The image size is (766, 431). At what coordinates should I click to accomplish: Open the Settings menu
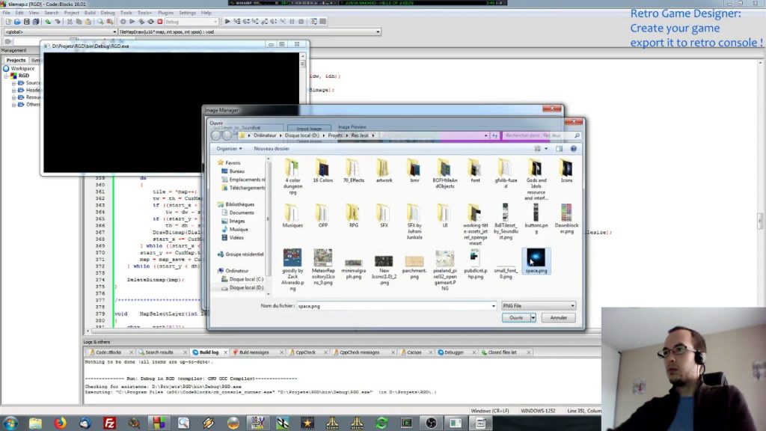pyautogui.click(x=187, y=13)
